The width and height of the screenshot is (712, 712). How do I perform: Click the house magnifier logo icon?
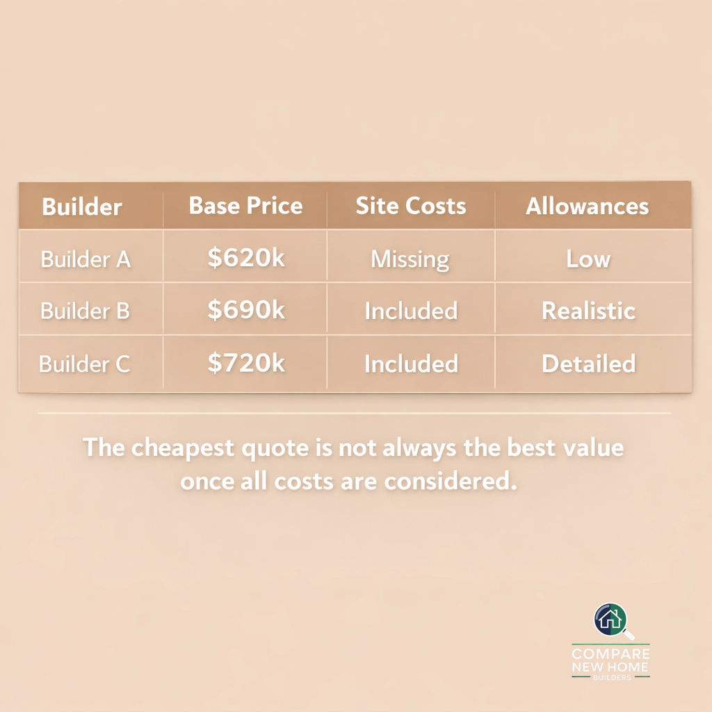pos(611,620)
